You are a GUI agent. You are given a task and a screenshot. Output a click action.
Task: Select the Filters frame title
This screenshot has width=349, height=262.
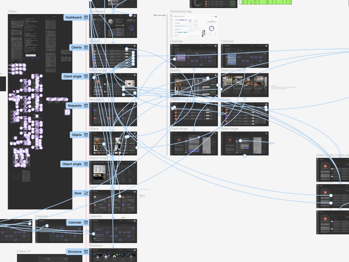pyautogui.click(x=12, y=12)
